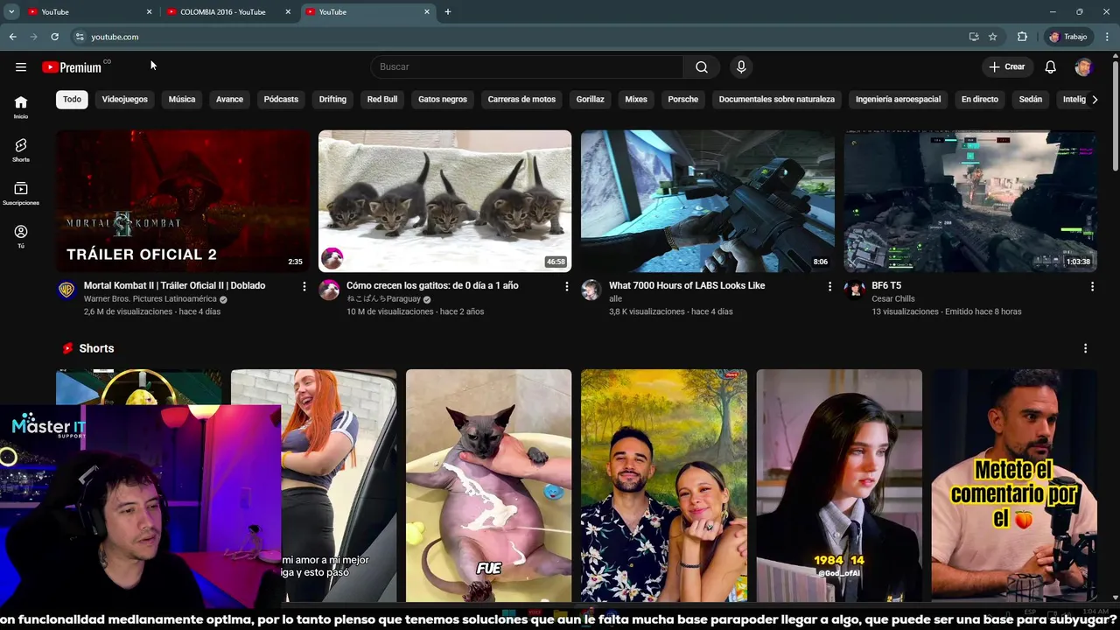Start voice search with microphone icon
This screenshot has height=630, width=1120.
coord(741,67)
